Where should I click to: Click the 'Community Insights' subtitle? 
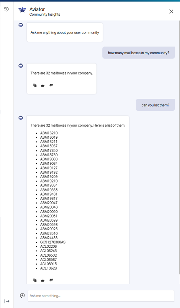pos(45,14)
